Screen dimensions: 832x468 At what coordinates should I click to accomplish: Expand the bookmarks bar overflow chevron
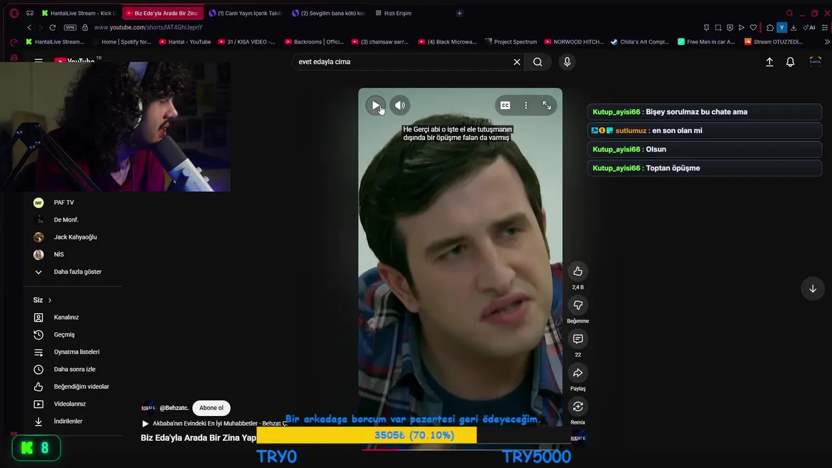tap(827, 42)
